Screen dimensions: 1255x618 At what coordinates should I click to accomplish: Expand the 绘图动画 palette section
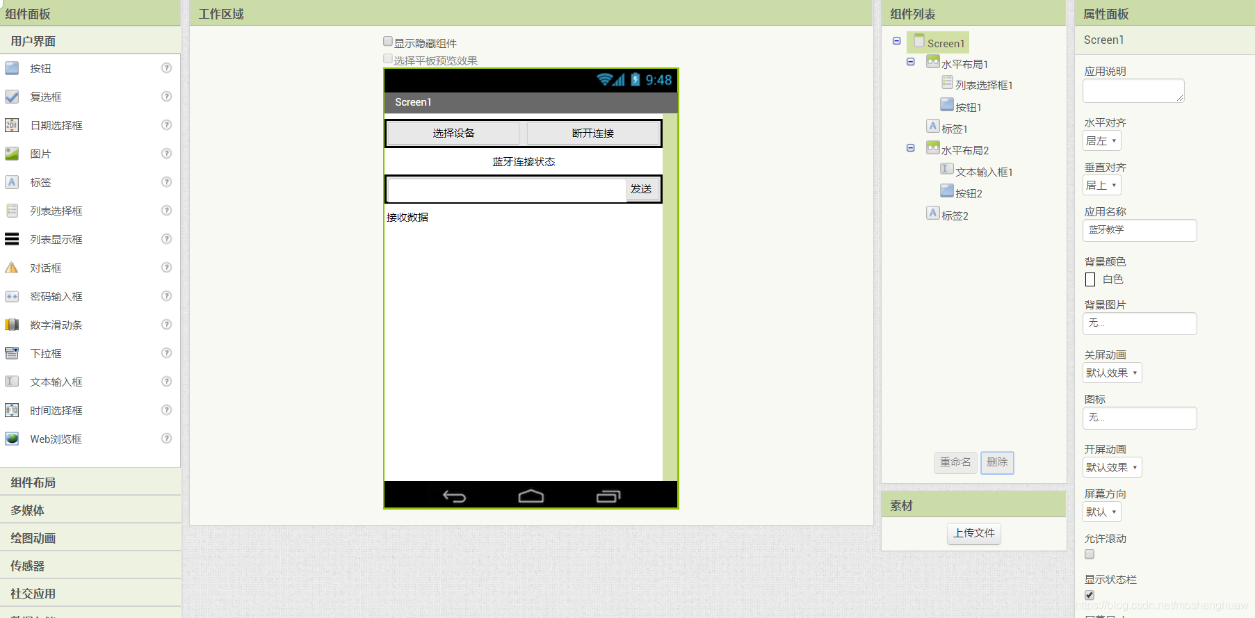click(90, 538)
